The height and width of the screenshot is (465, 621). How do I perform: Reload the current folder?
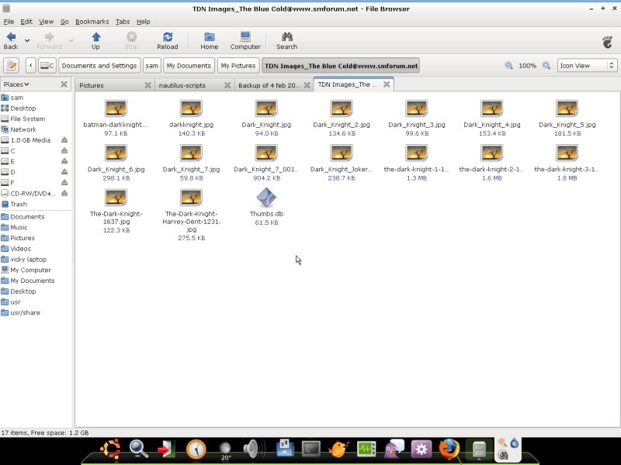[167, 41]
